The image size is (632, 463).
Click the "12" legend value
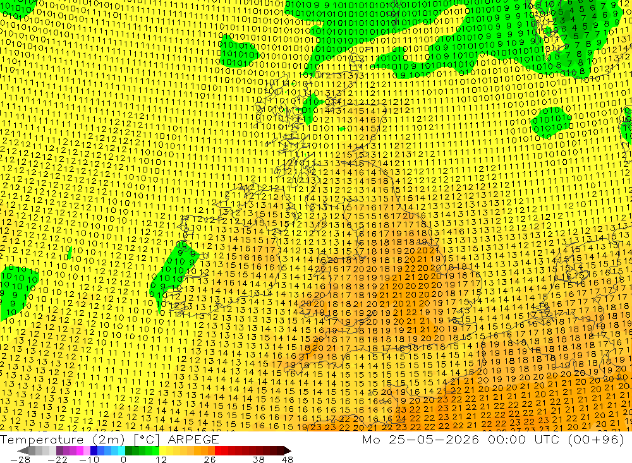(x=161, y=459)
